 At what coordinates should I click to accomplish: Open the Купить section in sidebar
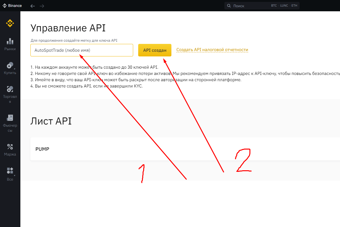click(10, 68)
